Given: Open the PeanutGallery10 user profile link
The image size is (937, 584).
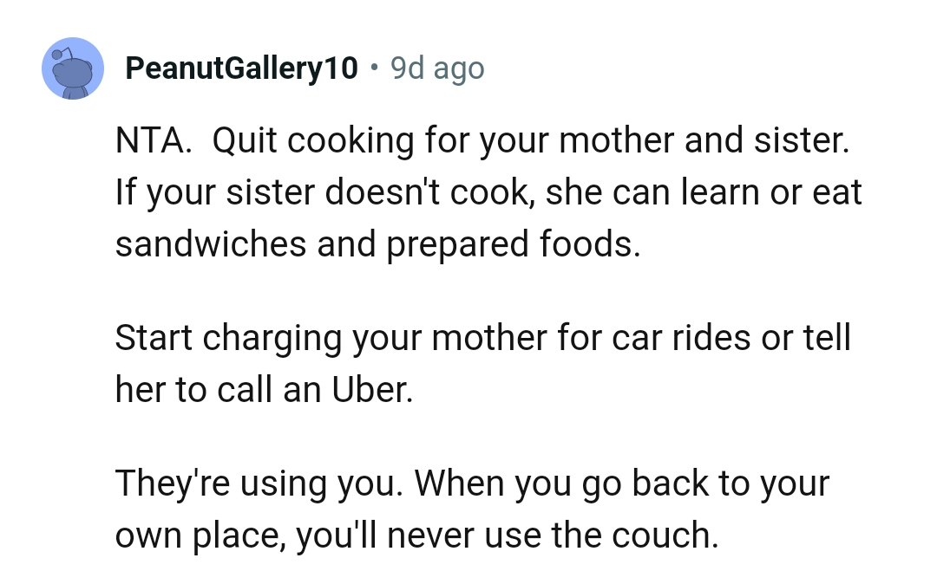Looking at the screenshot, I should (241, 68).
